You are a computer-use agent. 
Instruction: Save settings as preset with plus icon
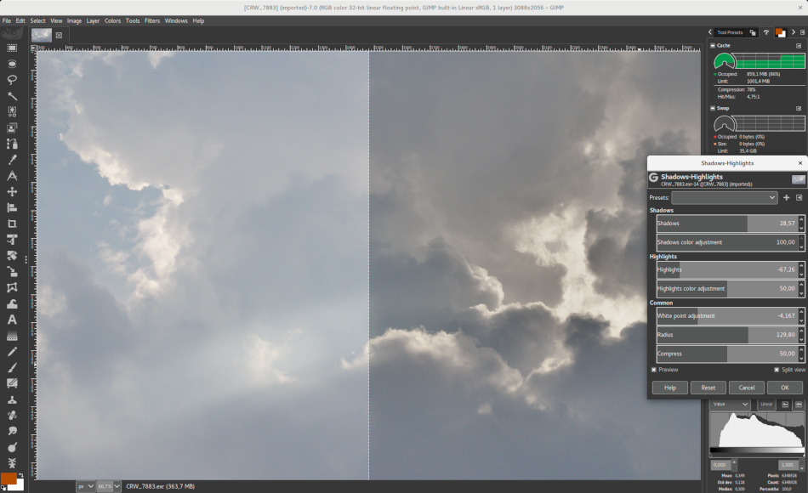point(786,197)
